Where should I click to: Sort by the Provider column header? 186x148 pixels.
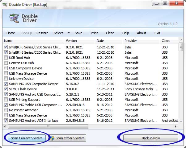(x=141, y=41)
